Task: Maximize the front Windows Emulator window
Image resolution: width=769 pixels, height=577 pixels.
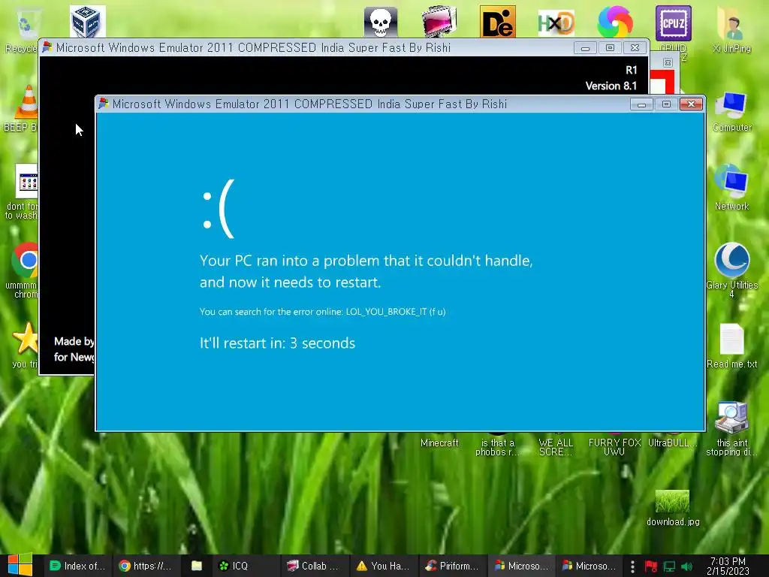Action: coord(666,104)
